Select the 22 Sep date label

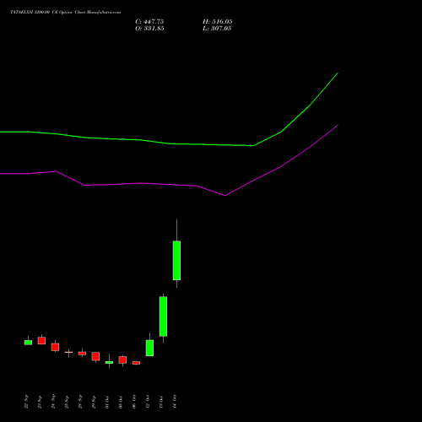click(26, 402)
